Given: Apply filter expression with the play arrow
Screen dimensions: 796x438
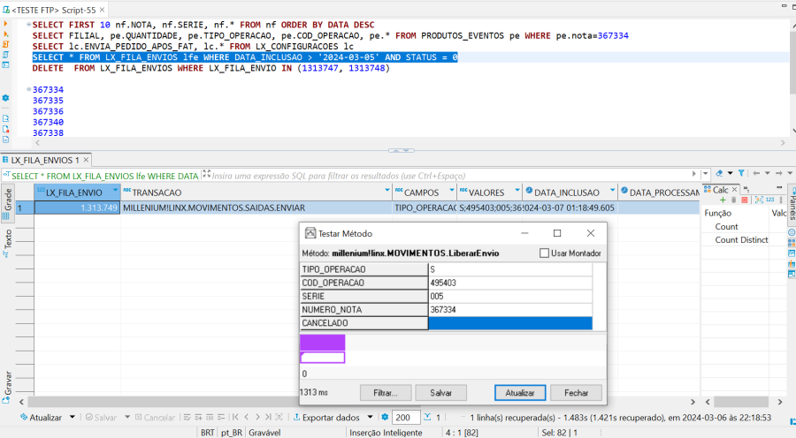Looking at the screenshot, I should click(x=694, y=174).
